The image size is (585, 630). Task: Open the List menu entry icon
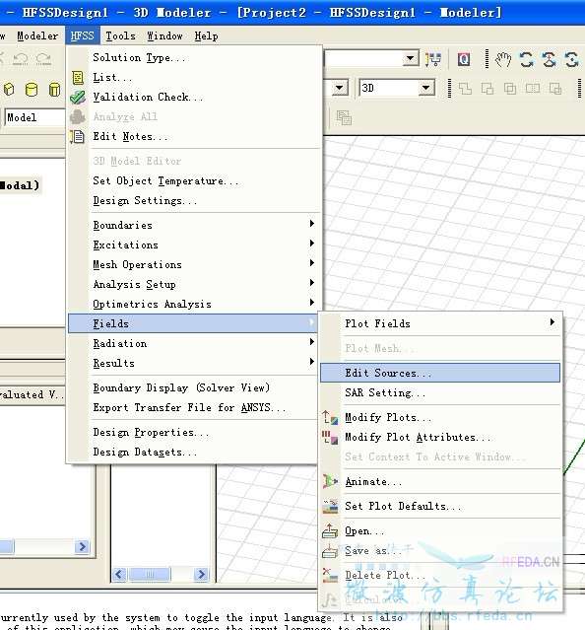pos(78,78)
